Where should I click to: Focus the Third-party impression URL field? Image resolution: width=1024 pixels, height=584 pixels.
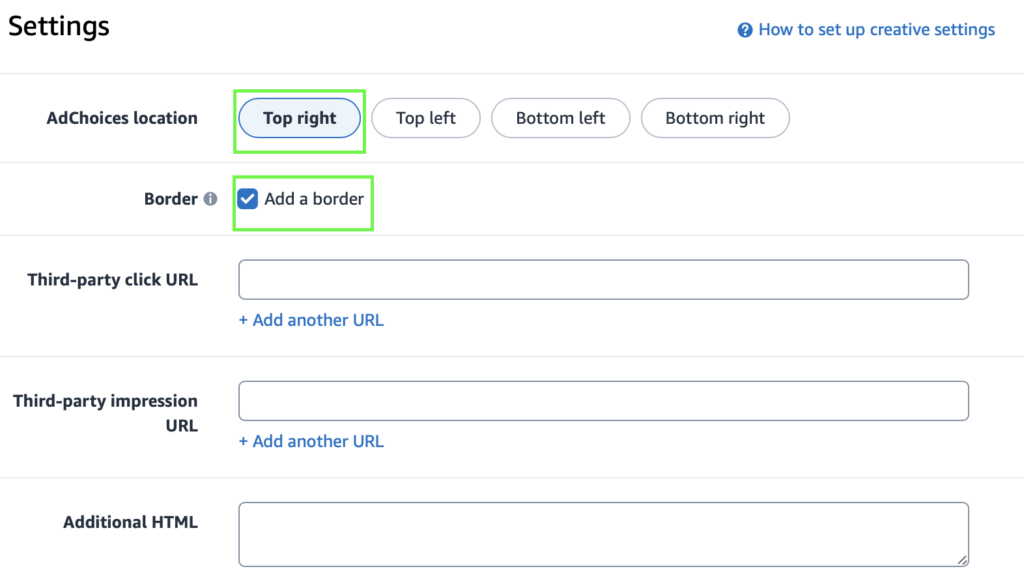tap(603, 401)
